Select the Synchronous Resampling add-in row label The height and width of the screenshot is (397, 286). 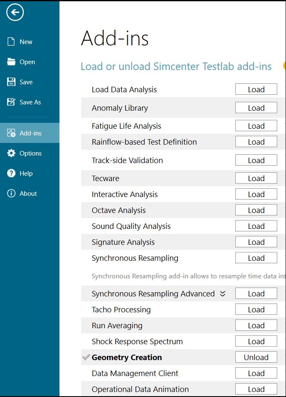tap(135, 258)
